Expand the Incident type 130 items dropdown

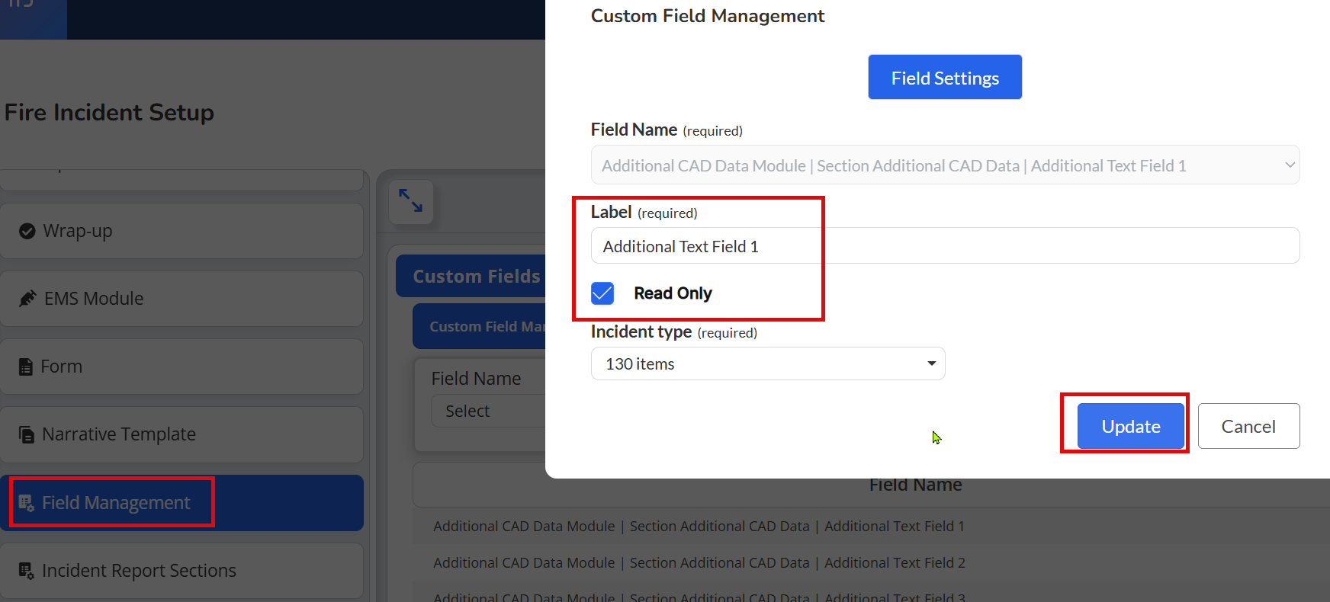pos(768,363)
